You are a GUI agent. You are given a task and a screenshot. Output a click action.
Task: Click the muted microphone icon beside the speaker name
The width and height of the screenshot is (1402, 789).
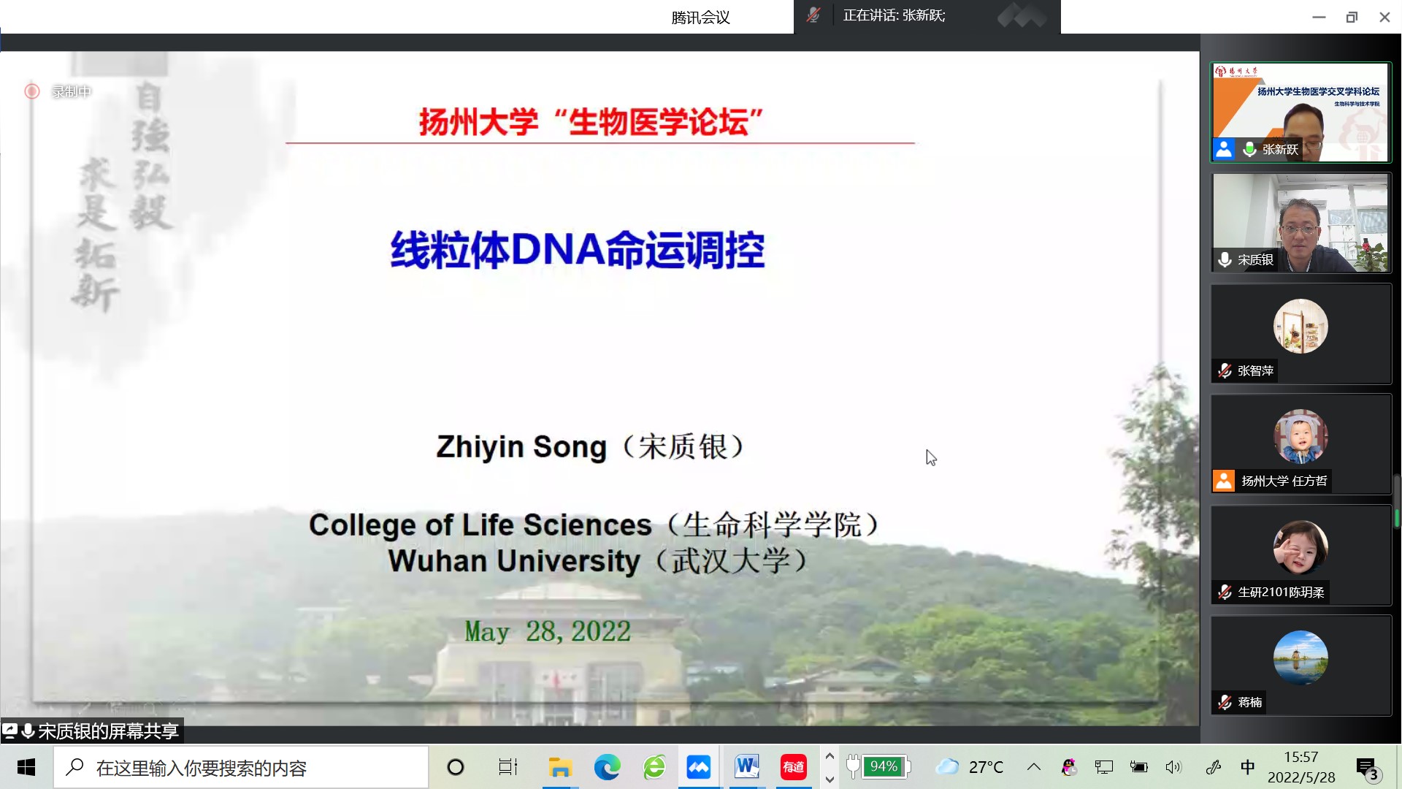[813, 15]
